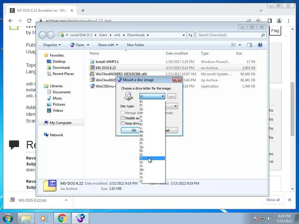Toggle the Disable autorun checkbox
The image size is (299, 224).
coord(123,118)
